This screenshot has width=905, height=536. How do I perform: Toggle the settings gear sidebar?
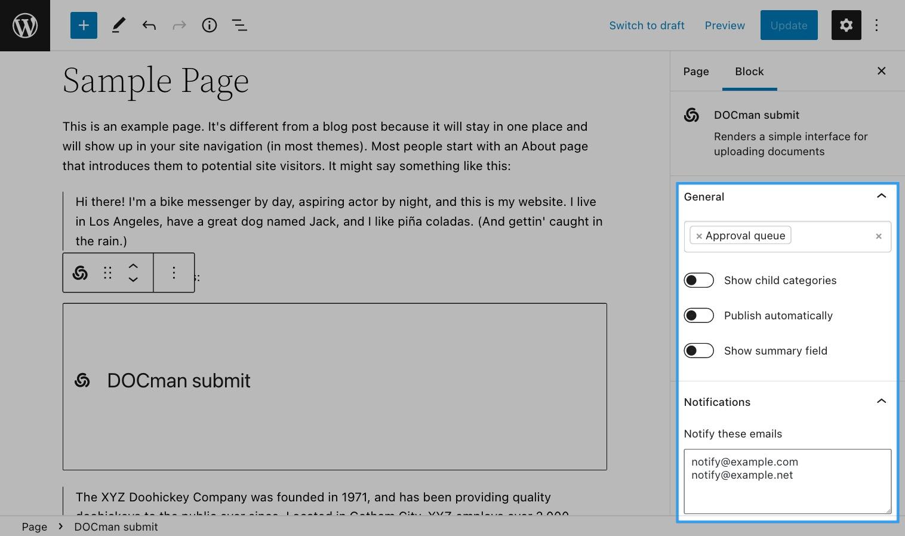pyautogui.click(x=846, y=25)
